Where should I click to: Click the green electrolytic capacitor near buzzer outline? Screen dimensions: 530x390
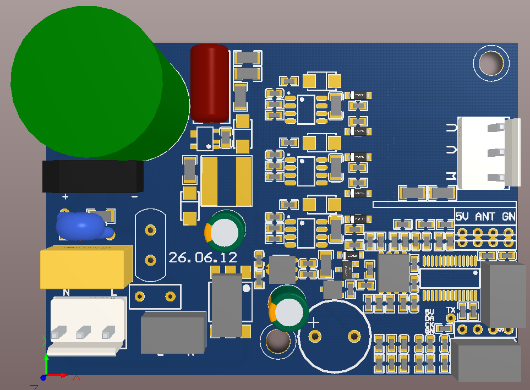(288, 309)
